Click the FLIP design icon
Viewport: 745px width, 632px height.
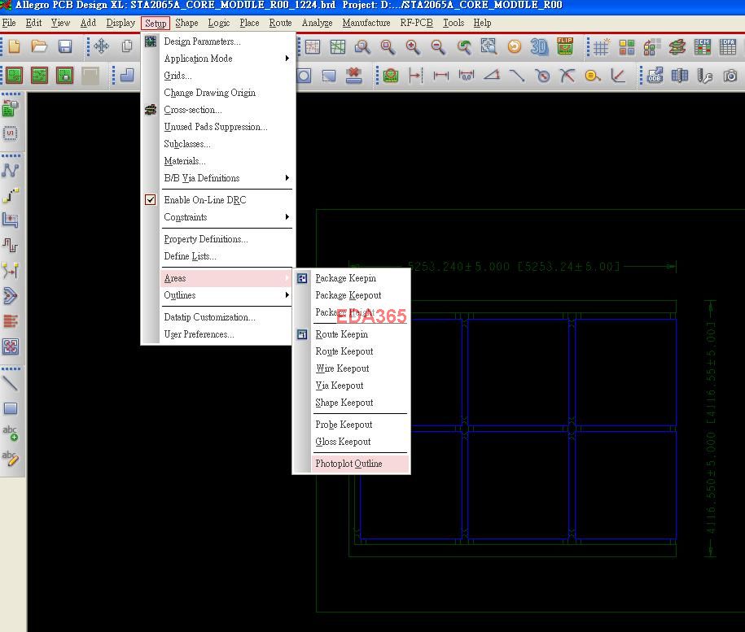tap(565, 46)
